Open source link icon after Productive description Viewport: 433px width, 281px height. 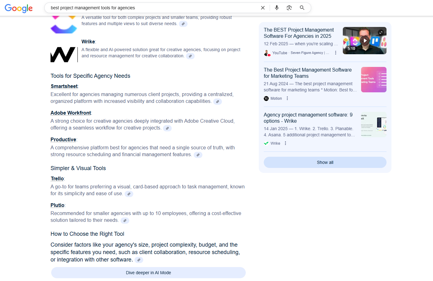[198, 155]
